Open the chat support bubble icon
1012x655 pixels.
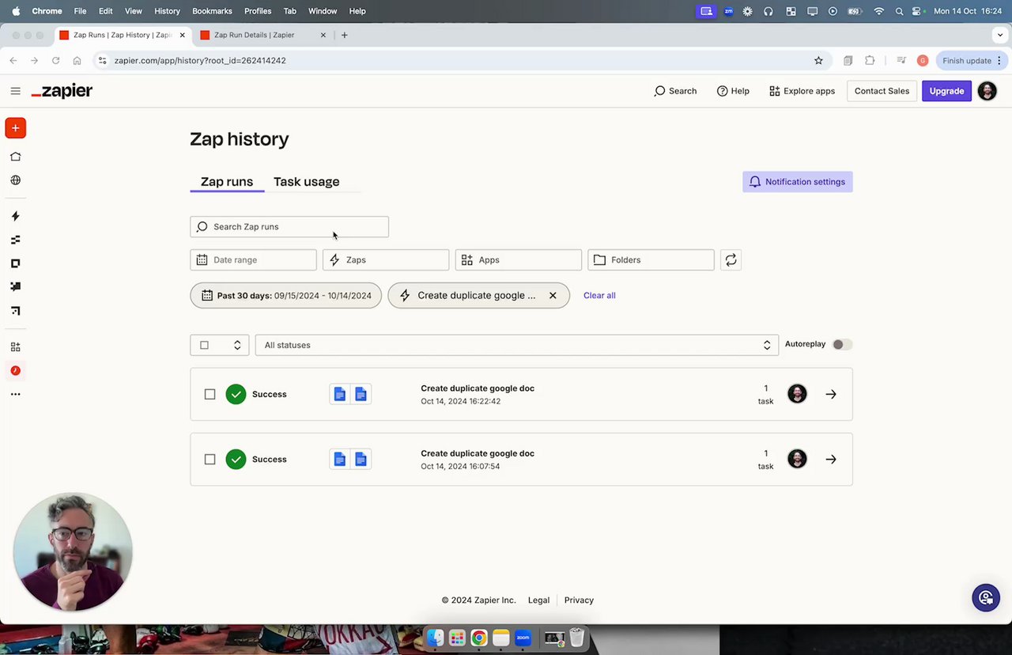point(986,597)
